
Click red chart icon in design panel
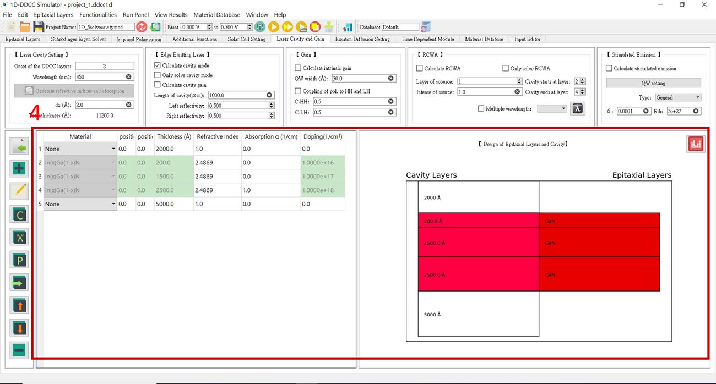pos(695,144)
